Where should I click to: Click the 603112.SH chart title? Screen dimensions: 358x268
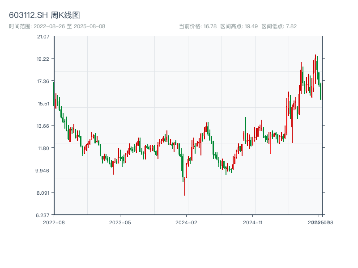(x=44, y=15)
